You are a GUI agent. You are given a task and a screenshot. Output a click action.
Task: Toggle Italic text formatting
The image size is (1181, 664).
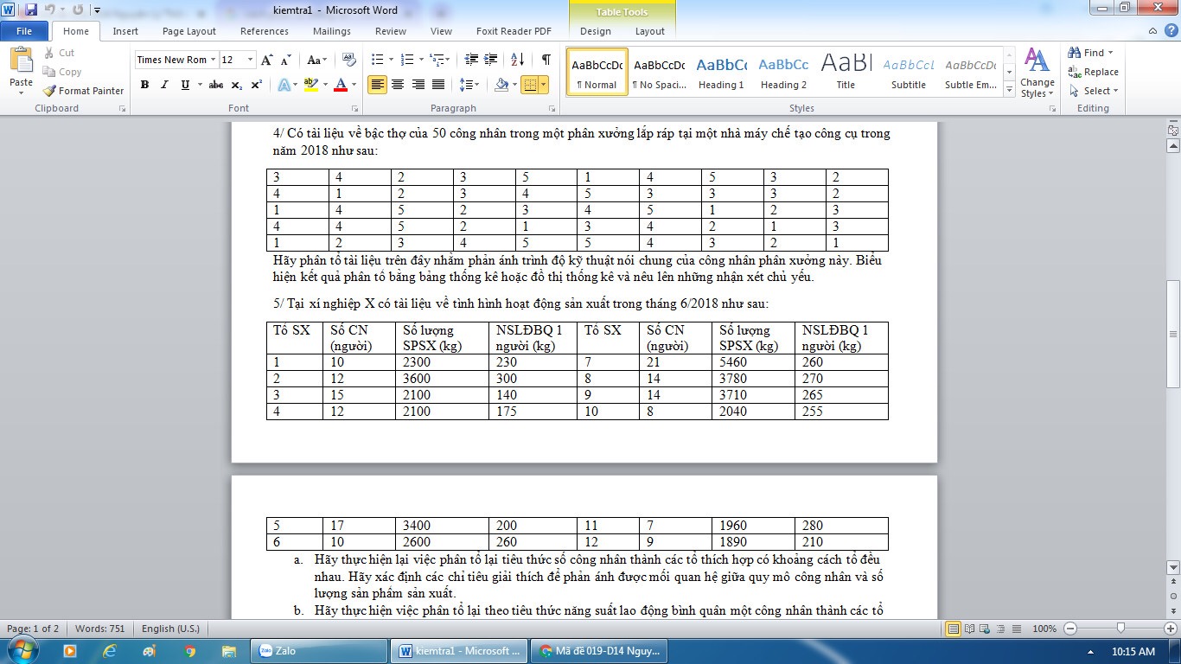[x=164, y=85]
